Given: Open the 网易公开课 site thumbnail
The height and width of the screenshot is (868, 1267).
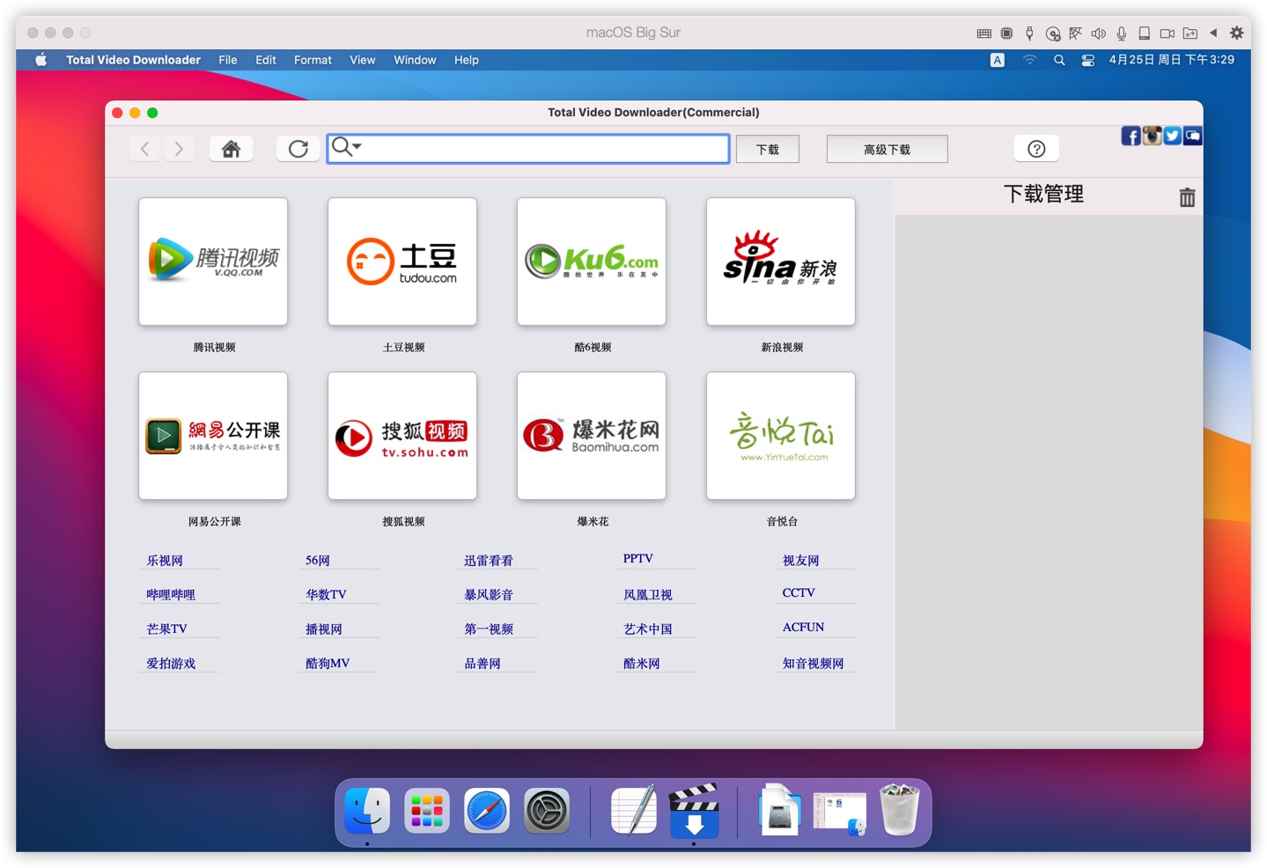Looking at the screenshot, I should point(213,436).
